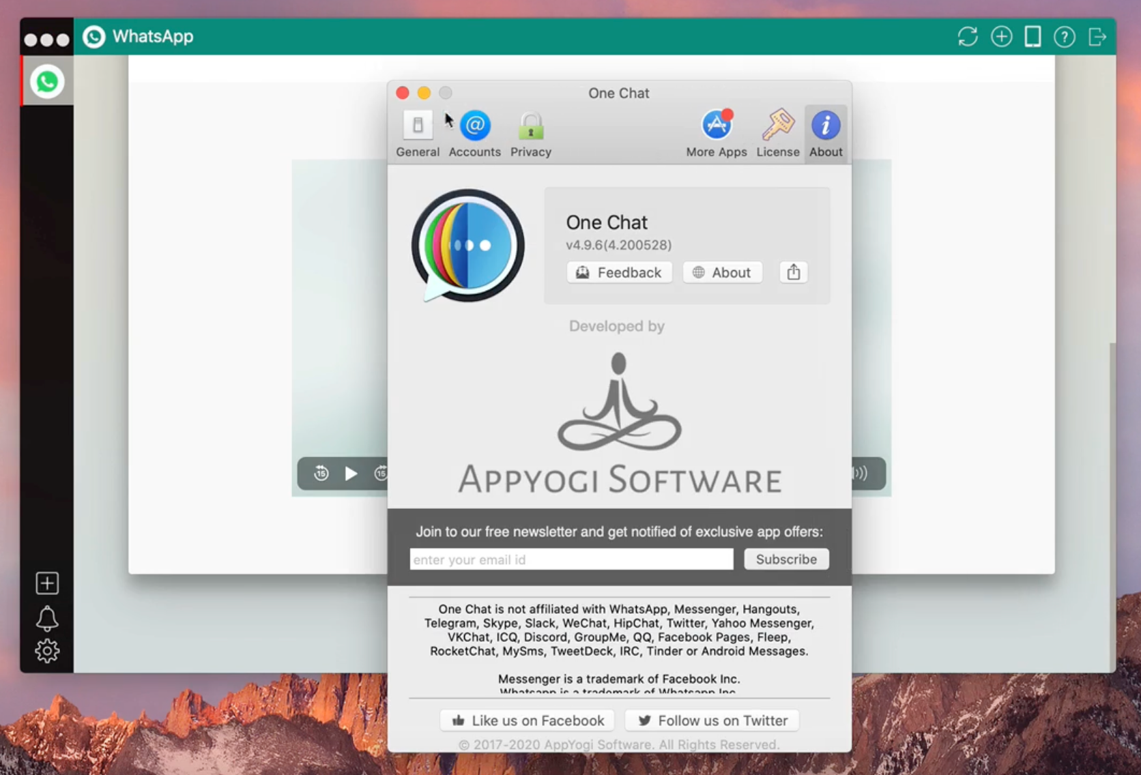Click the Subscribe button

tap(786, 559)
